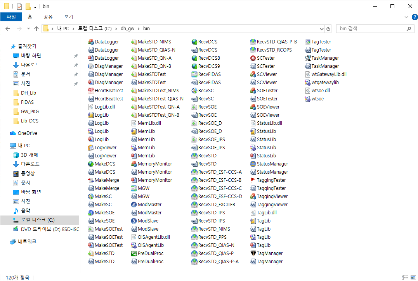The image size is (418, 281).
Task: Select the OISAgentLib.dll file
Action: [x=154, y=237]
